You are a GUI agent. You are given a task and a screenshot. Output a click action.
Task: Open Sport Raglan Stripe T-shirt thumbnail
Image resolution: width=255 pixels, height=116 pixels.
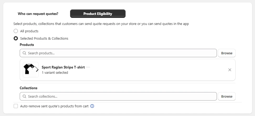31,70
